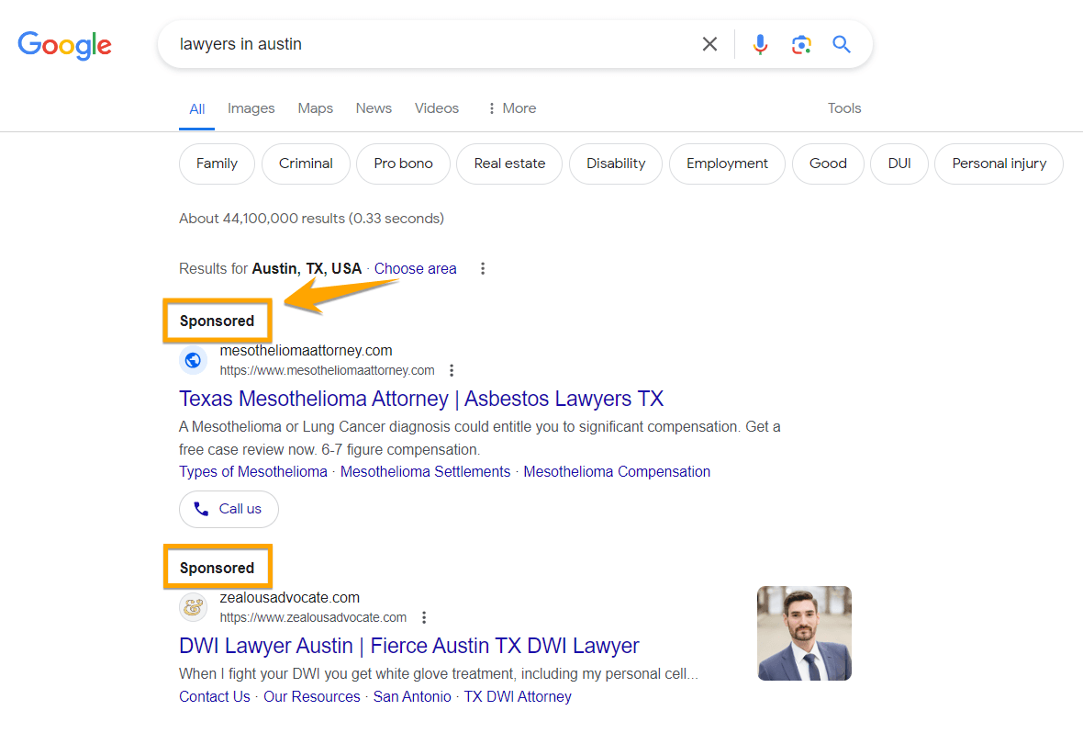Open three-dot menu for mesotheliomaattorney.com ad
This screenshot has width=1083, height=733.
point(452,371)
